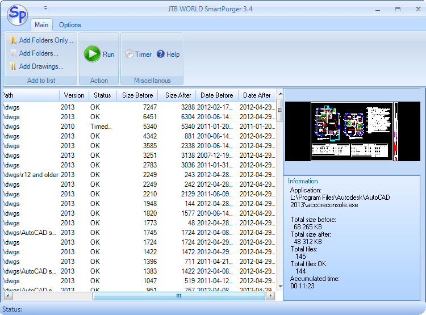426x315 pixels.
Task: Click the Add Folders icon
Action: 13,53
